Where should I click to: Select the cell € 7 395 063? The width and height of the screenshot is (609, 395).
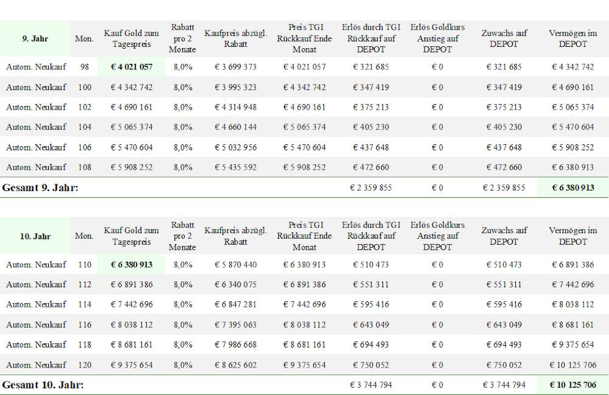(x=235, y=324)
